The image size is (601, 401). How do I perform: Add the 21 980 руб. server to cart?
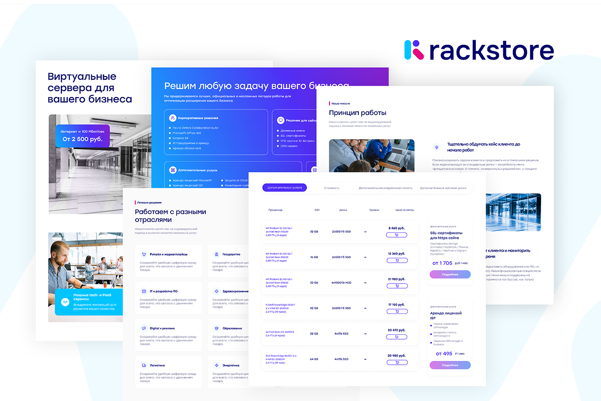pos(397,286)
